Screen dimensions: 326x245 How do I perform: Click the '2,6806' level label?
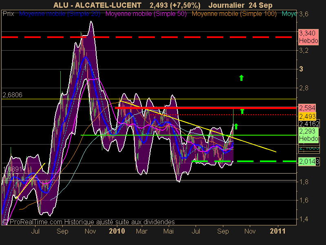coord(12,95)
